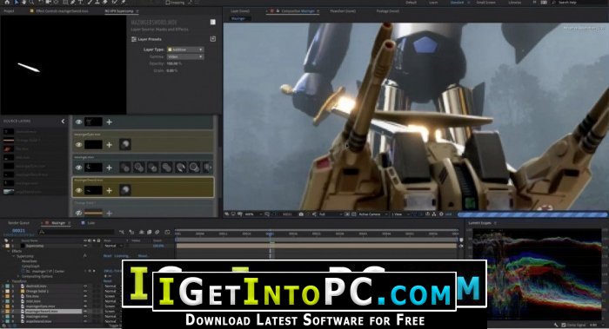The image size is (609, 329).
Task: Click the Mazinger breadcrumb under viewer tabs
Action: coord(238,18)
